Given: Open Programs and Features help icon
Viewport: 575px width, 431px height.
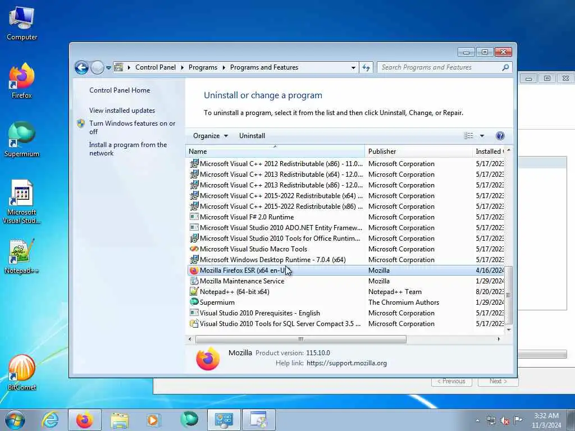Looking at the screenshot, I should click(500, 136).
